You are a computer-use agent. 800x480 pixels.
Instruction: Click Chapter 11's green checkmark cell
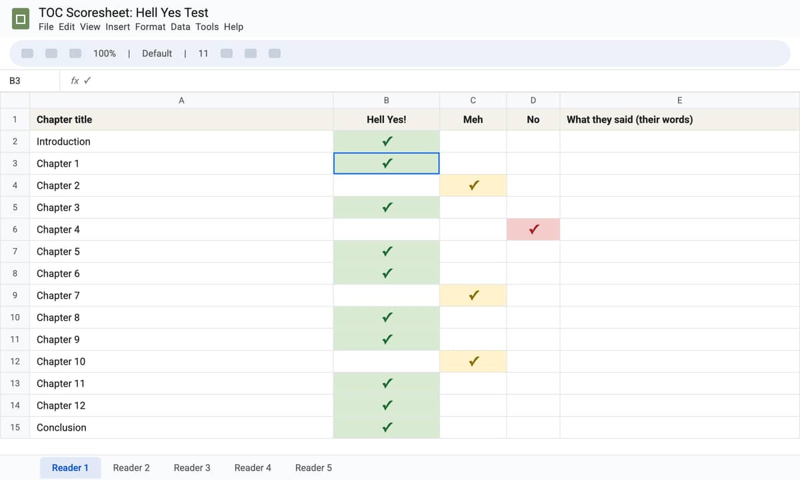387,383
